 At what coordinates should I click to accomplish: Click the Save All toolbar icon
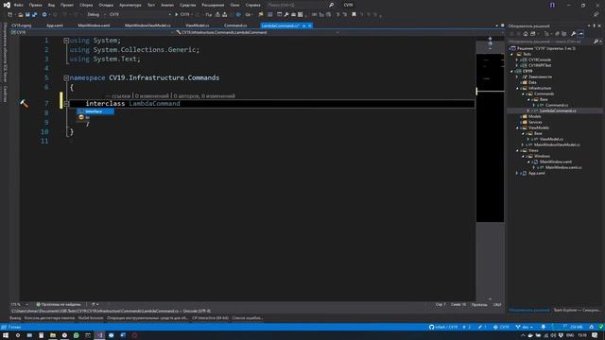click(x=34, y=15)
